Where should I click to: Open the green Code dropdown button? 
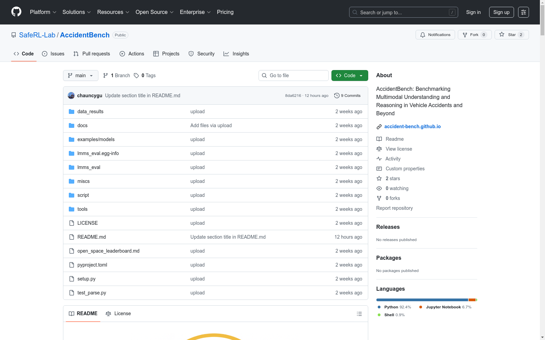click(x=350, y=75)
